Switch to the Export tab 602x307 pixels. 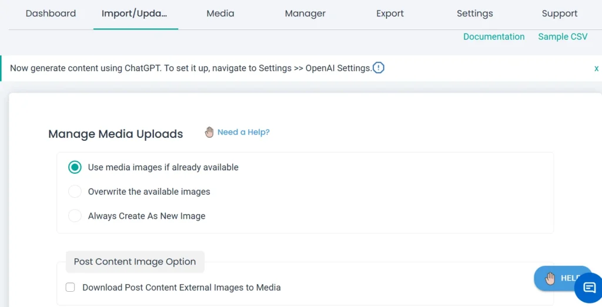390,14
